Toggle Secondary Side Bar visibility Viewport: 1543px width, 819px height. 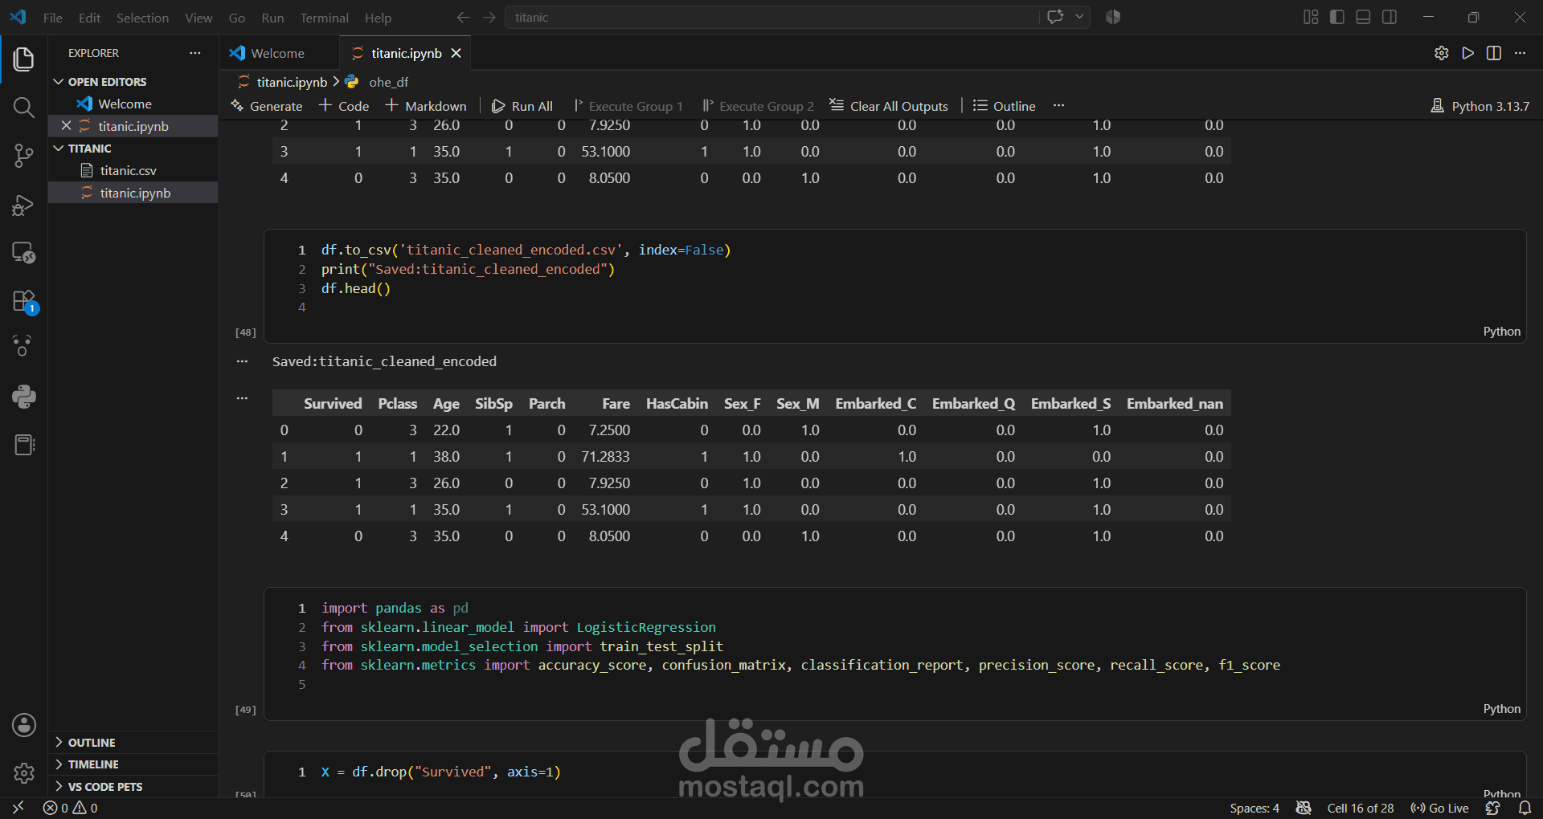click(1390, 17)
